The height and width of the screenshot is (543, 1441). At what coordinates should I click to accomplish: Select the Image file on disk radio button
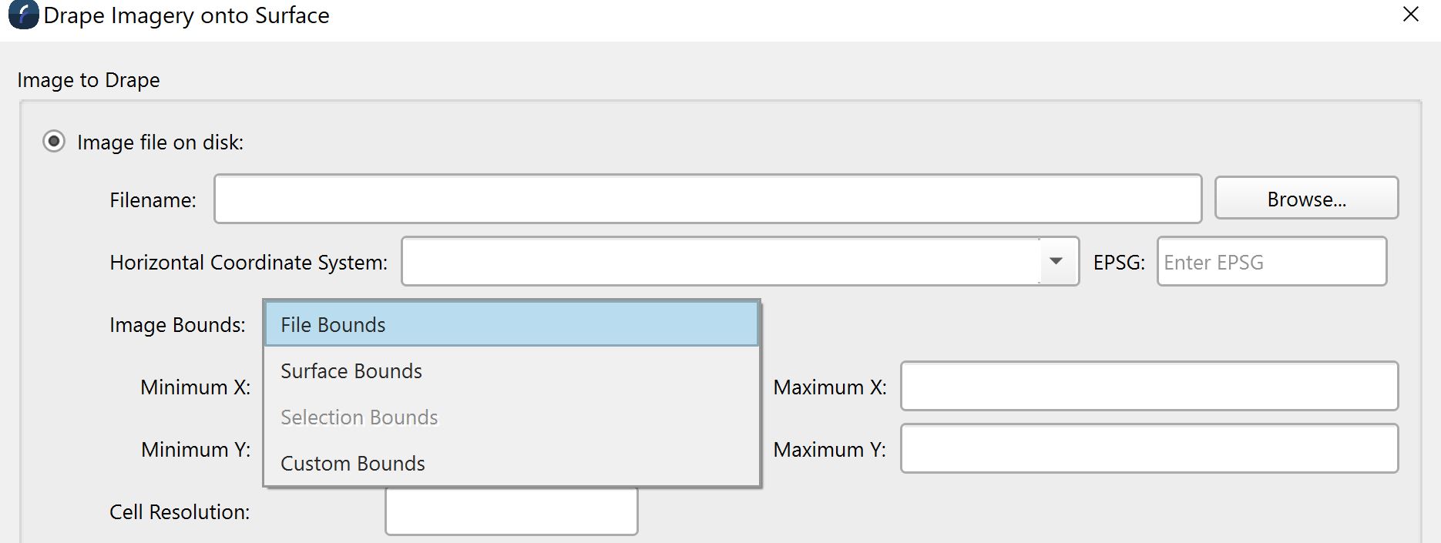click(54, 142)
